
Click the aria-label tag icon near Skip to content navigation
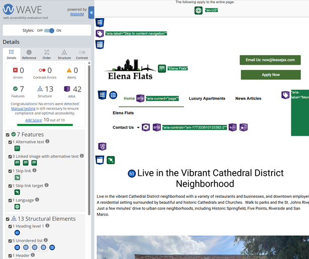click(99, 33)
